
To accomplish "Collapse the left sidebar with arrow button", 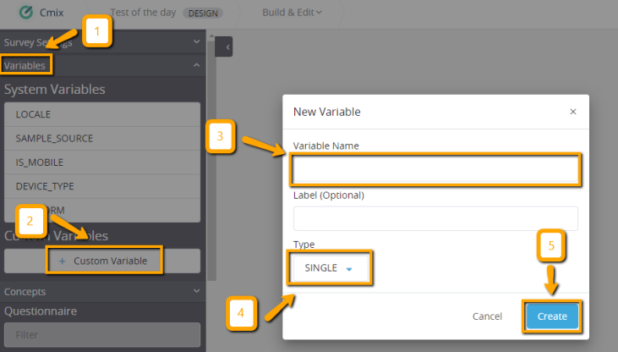I will point(224,47).
